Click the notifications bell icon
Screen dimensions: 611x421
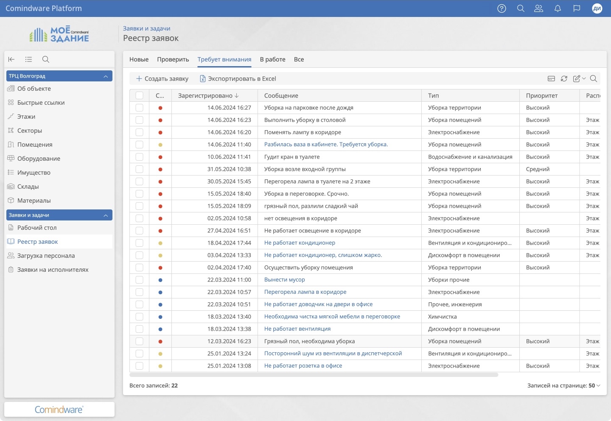point(558,8)
